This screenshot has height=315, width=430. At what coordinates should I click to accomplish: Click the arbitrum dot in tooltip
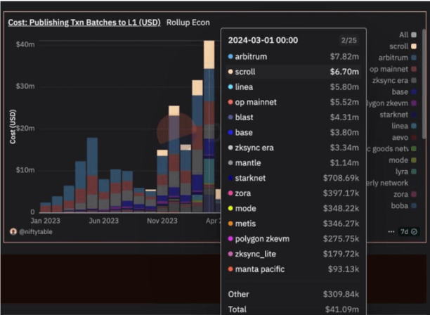pyautogui.click(x=231, y=56)
